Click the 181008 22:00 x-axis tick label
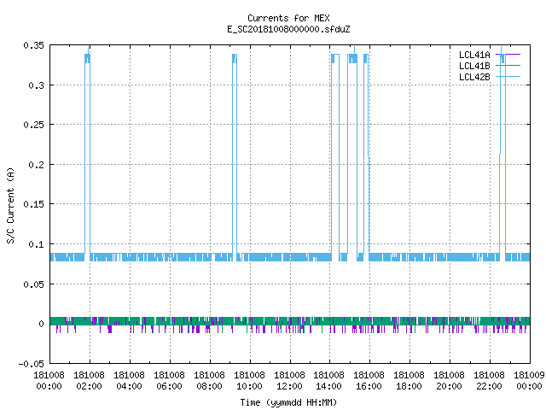 [489, 381]
